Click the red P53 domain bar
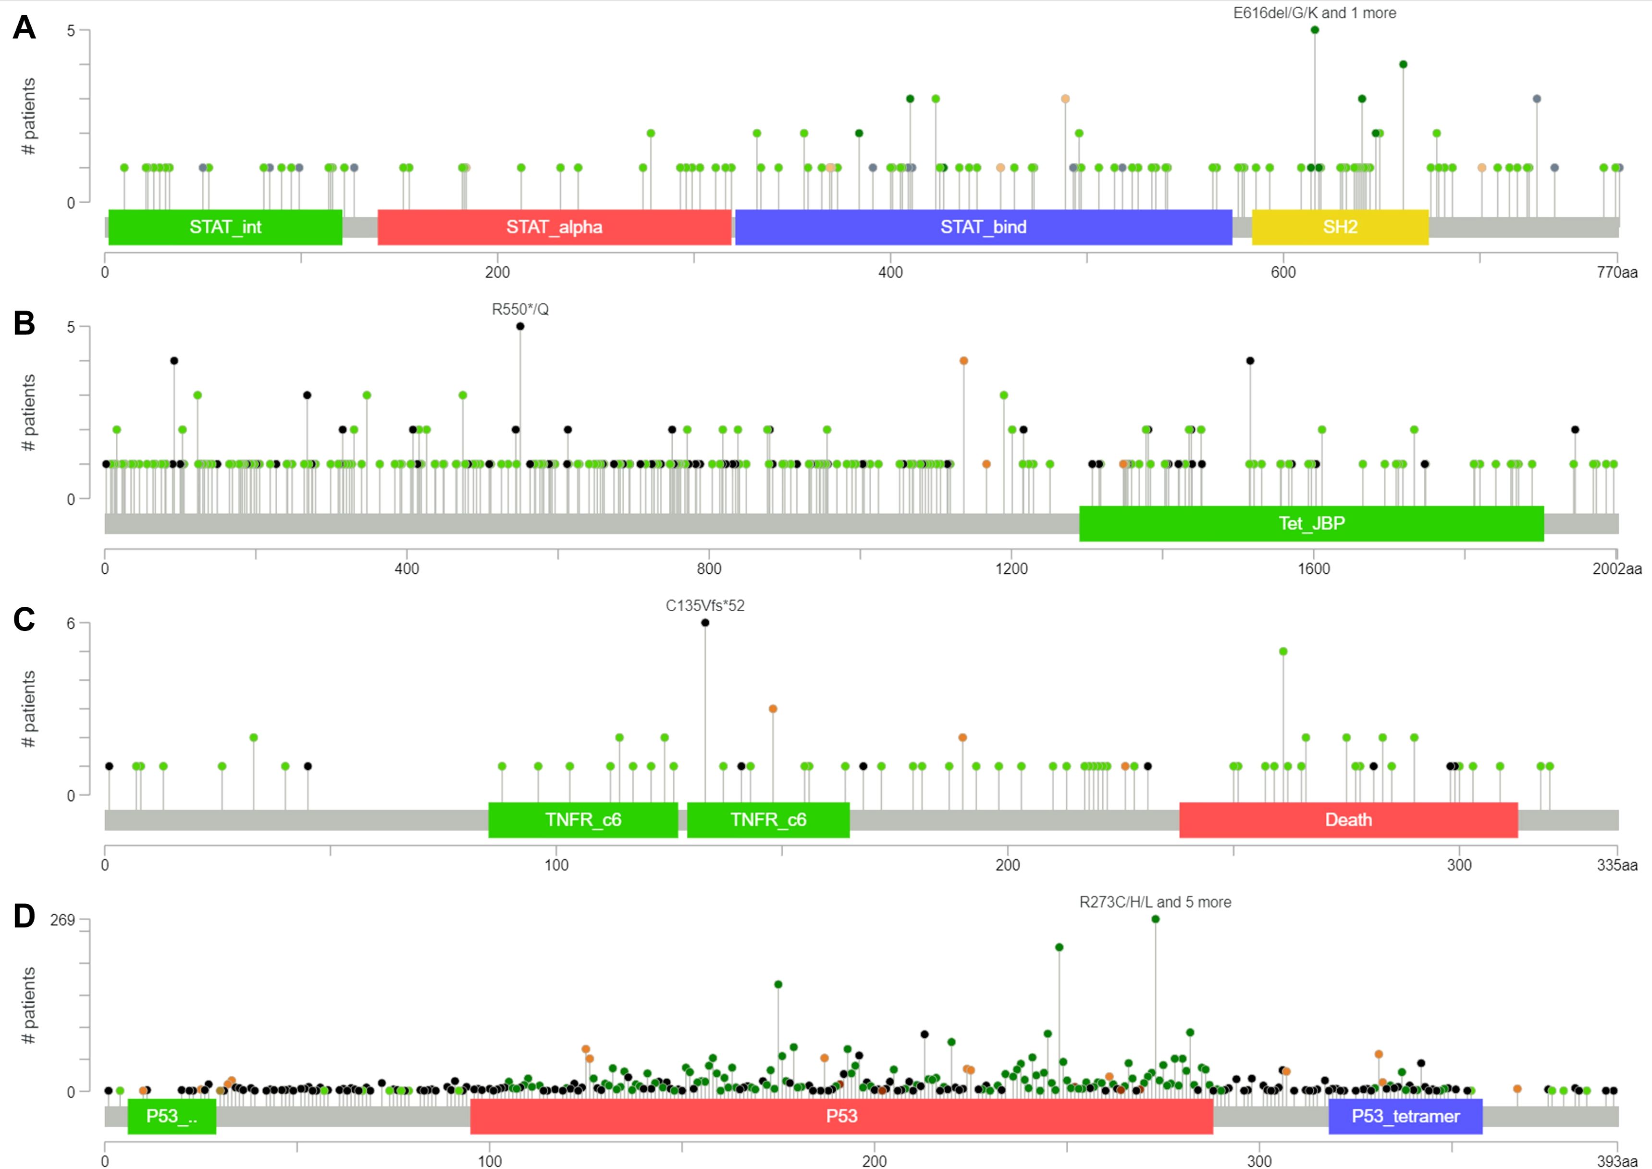Viewport: 1652px width, 1169px height. click(x=841, y=1117)
